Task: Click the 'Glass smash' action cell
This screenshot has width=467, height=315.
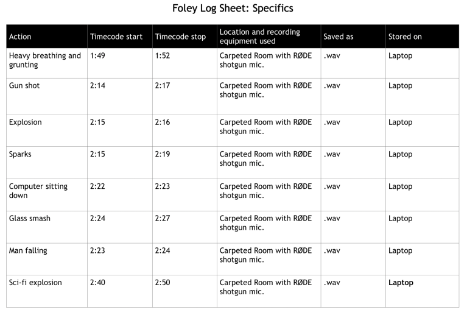Action: (30, 218)
